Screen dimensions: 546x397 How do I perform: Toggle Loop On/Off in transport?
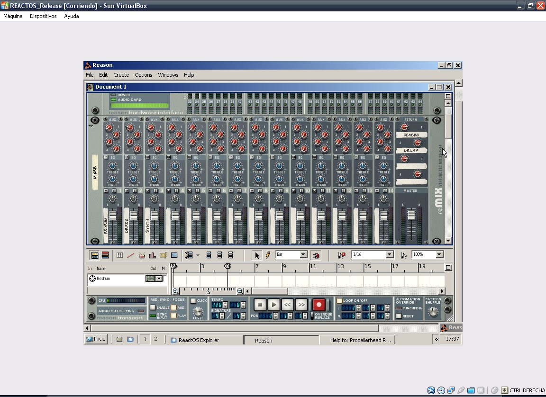pyautogui.click(x=339, y=301)
